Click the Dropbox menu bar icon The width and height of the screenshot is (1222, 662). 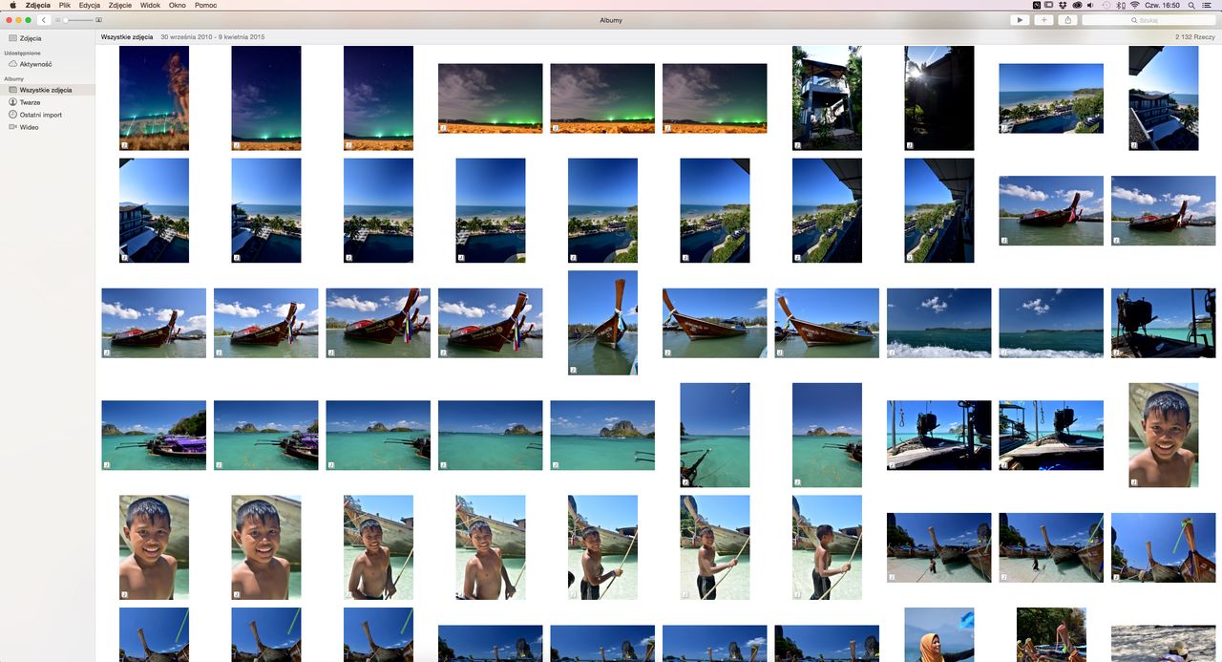pyautogui.click(x=1063, y=5)
